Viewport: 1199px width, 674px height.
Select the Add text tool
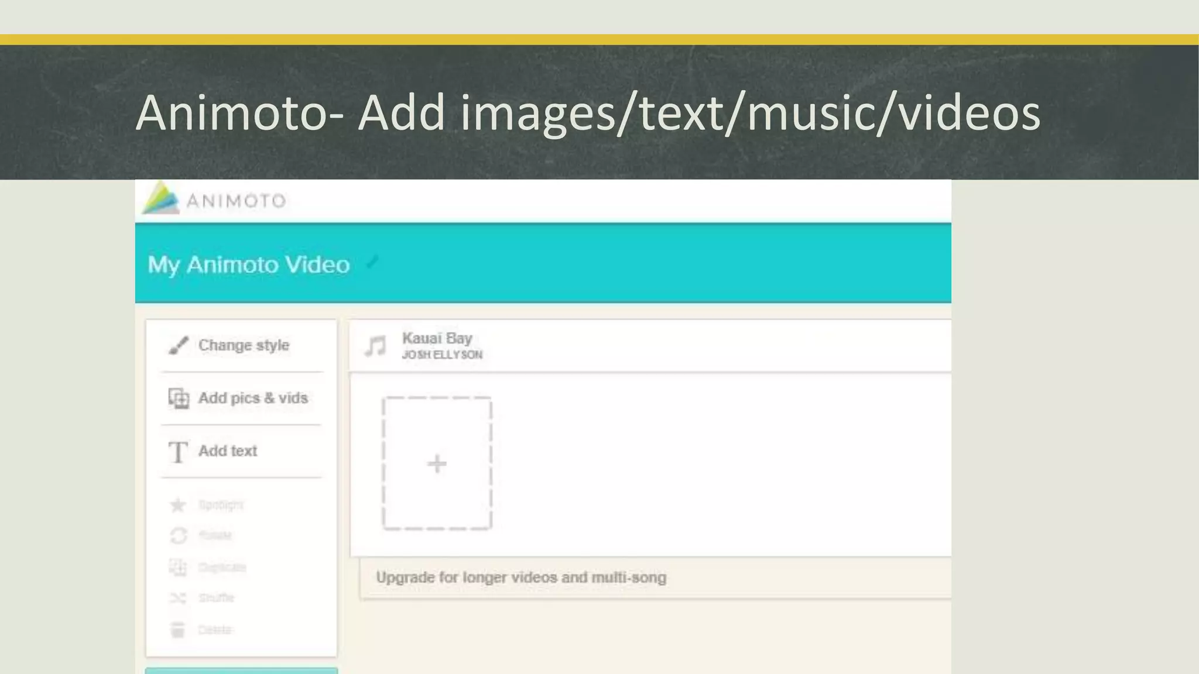coord(213,451)
